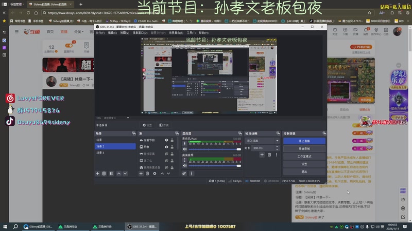Pop out the Scene Transitions dock with its float icon
This screenshot has height=231, width=412.
click(278, 133)
